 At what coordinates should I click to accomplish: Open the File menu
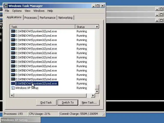[7, 11]
